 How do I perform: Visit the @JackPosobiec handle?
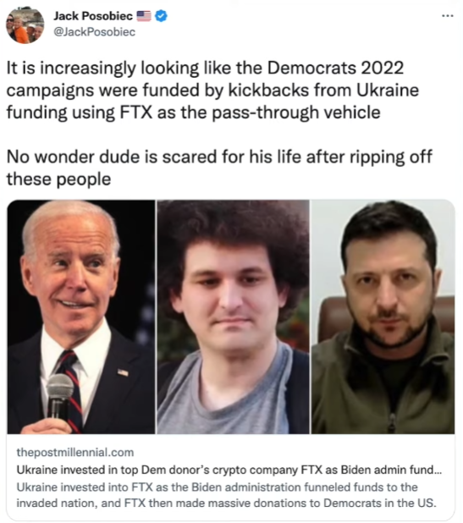click(95, 32)
